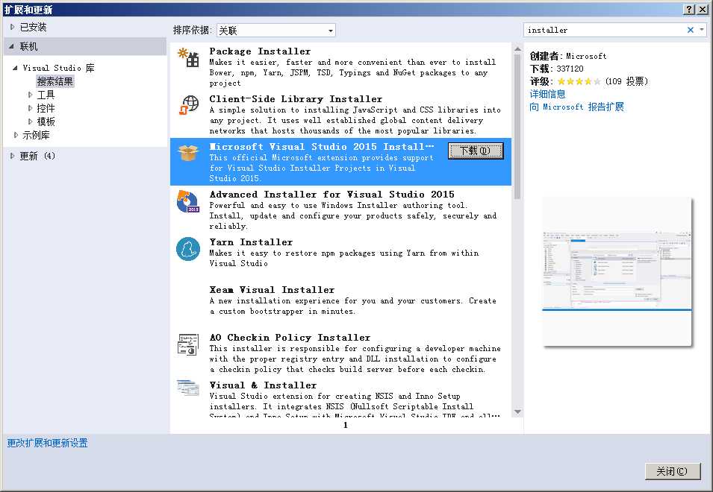713x492 pixels.
Task: Select the Package Installer title
Action: (260, 51)
